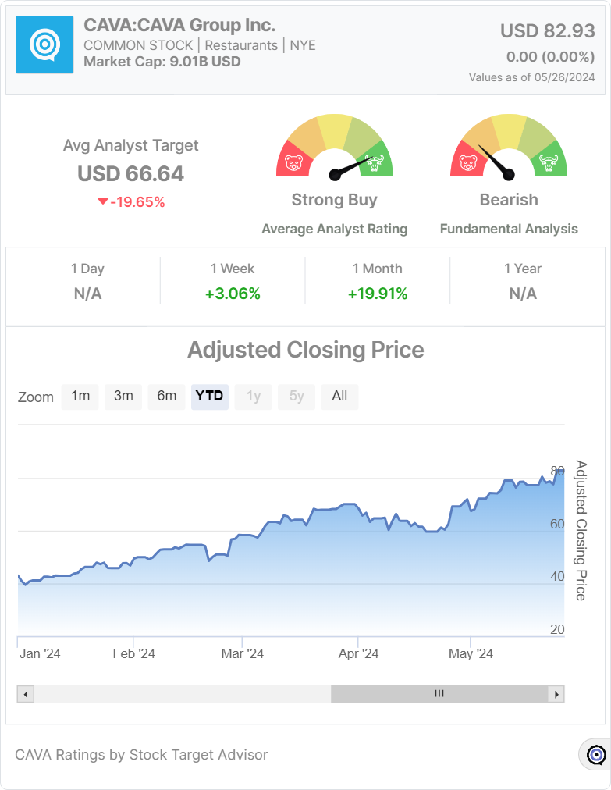Click the bull icon on analyst rating gauge

coord(375,164)
